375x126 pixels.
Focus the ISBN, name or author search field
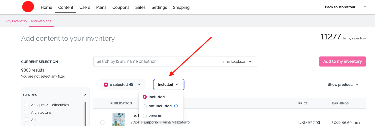click(x=154, y=61)
